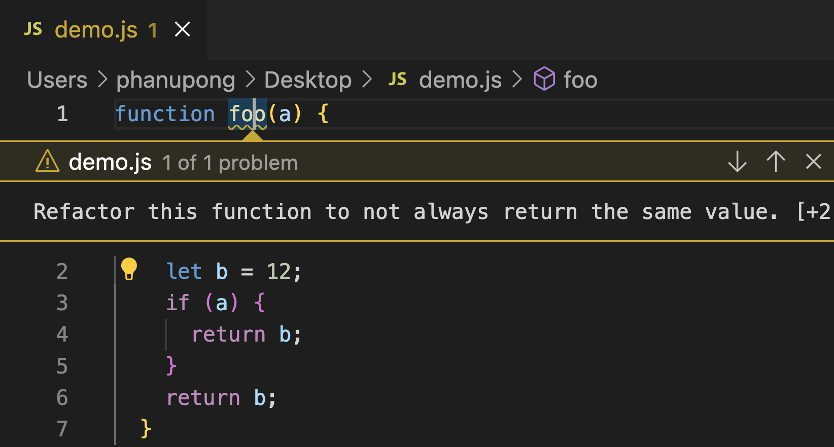Expand chevron after Users breadcrumb
Image resolution: width=834 pixels, height=447 pixels.
[x=102, y=80]
